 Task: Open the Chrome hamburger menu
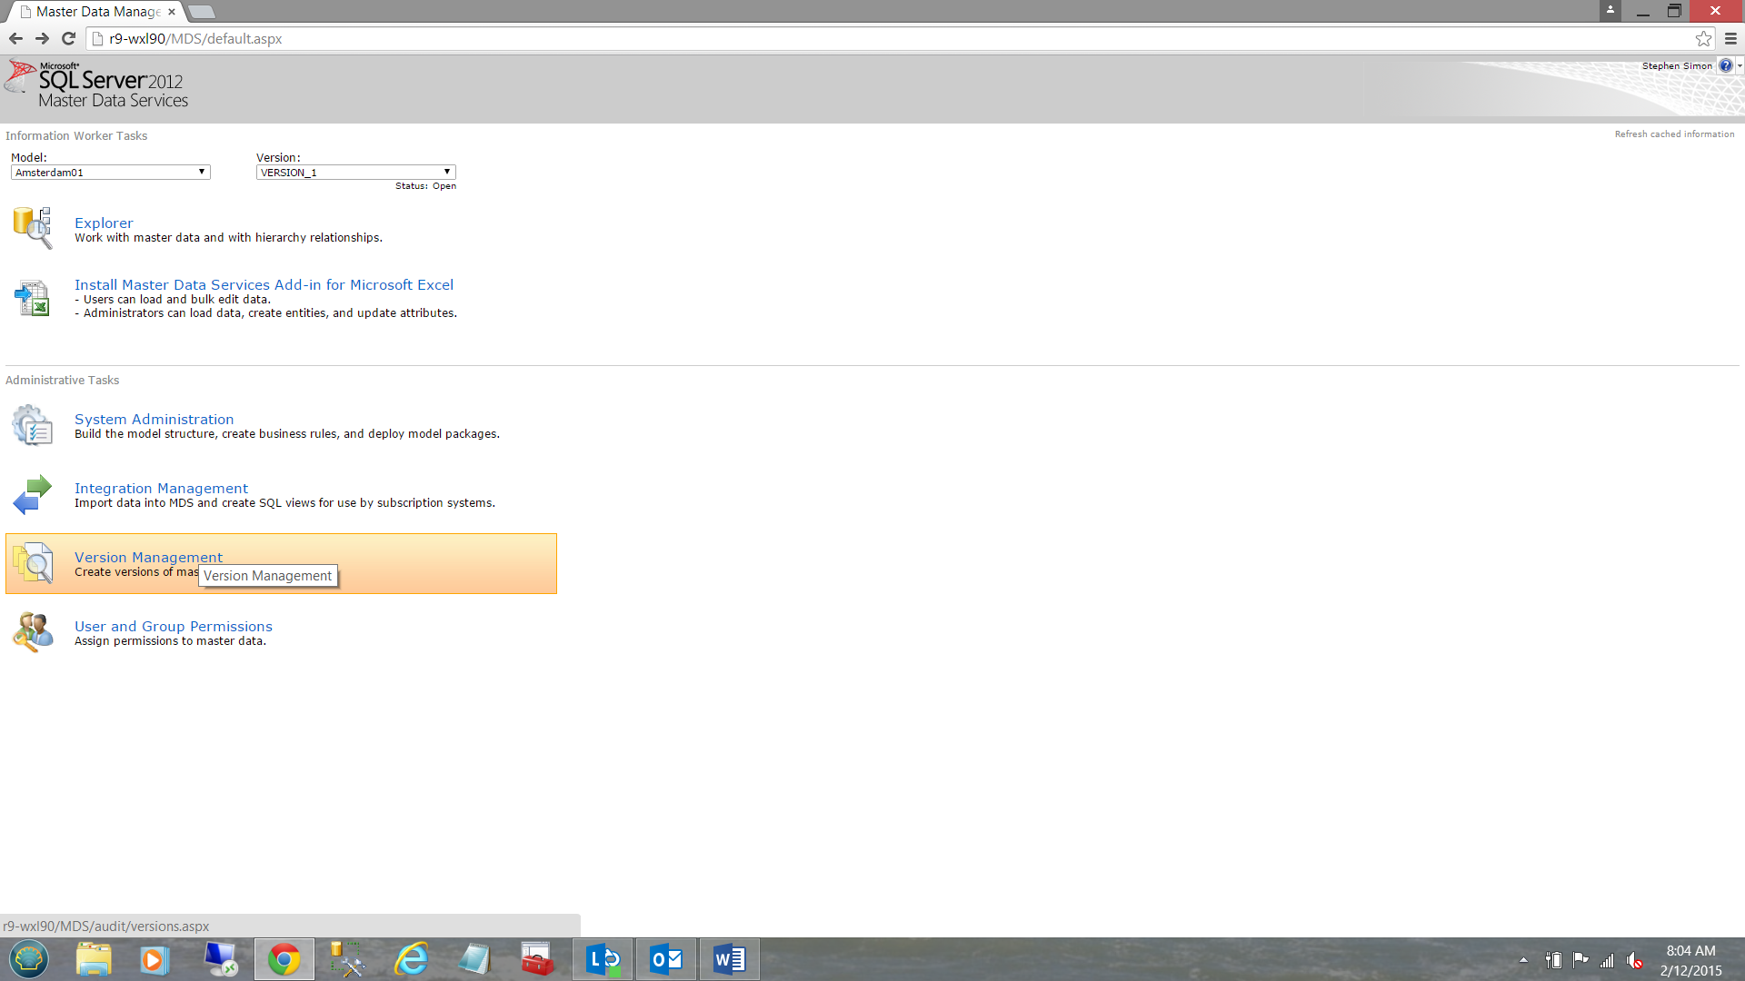1730,38
